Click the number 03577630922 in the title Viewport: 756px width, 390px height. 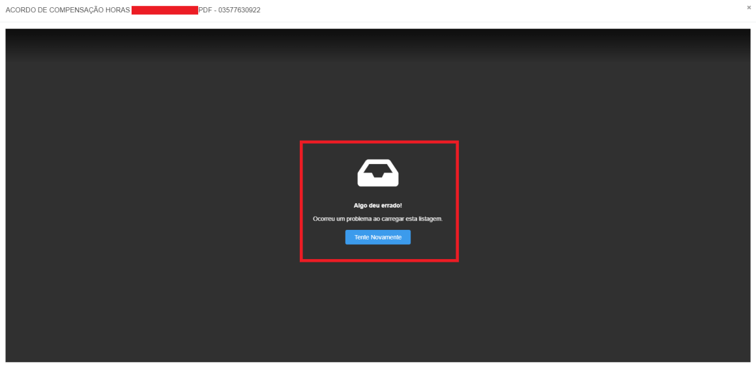pyautogui.click(x=240, y=10)
